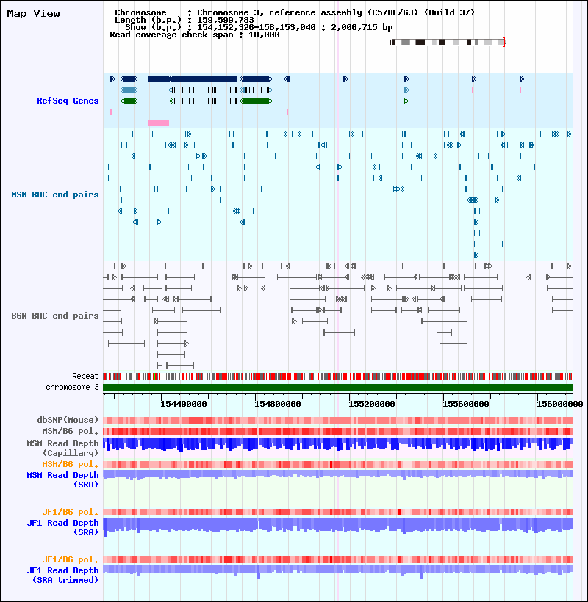Viewport: 588px width, 602px height.
Task: Click the chromosome 3 track label
Action: pos(72,387)
